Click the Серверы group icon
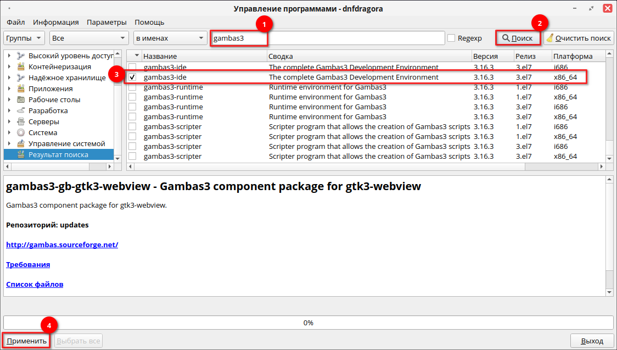 [21, 122]
